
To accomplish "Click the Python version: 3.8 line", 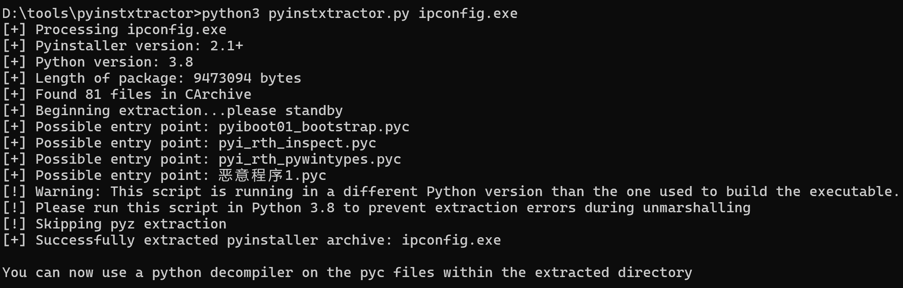I will 98,62.
